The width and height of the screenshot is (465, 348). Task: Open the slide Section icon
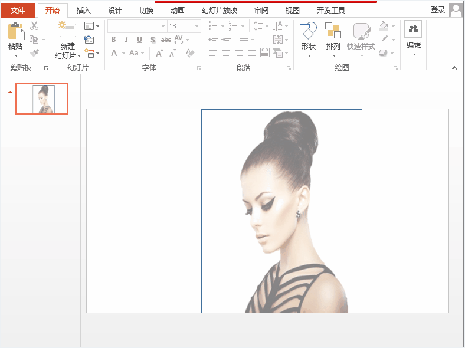tap(89, 53)
